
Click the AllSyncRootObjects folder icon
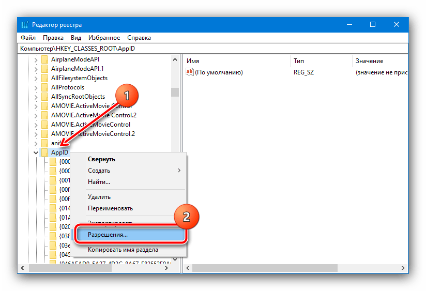45,97
